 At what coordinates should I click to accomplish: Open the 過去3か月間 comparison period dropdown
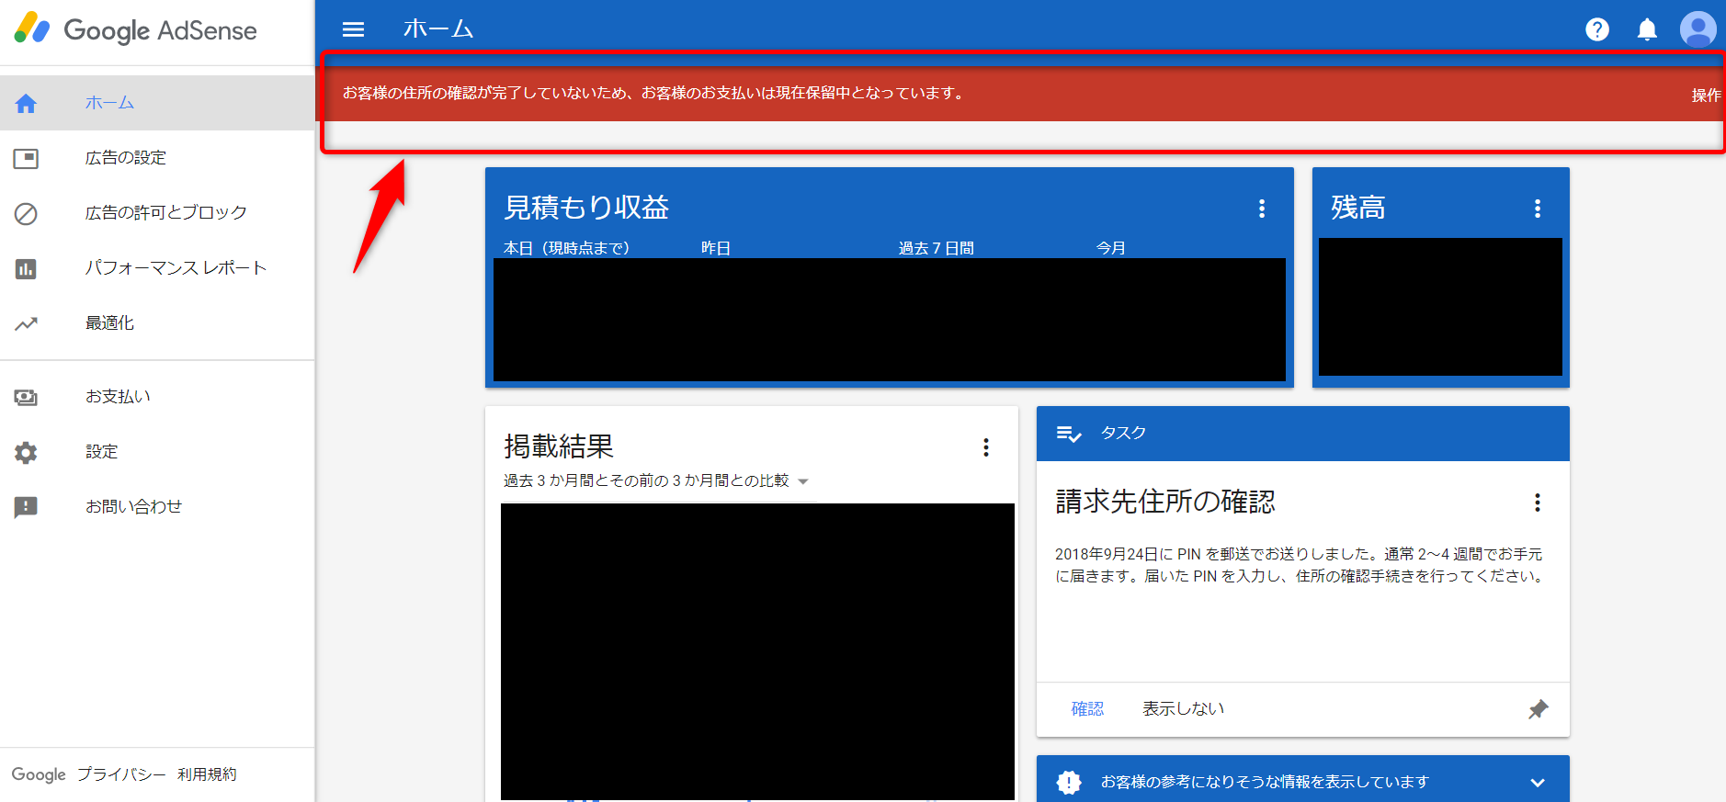[x=655, y=480]
